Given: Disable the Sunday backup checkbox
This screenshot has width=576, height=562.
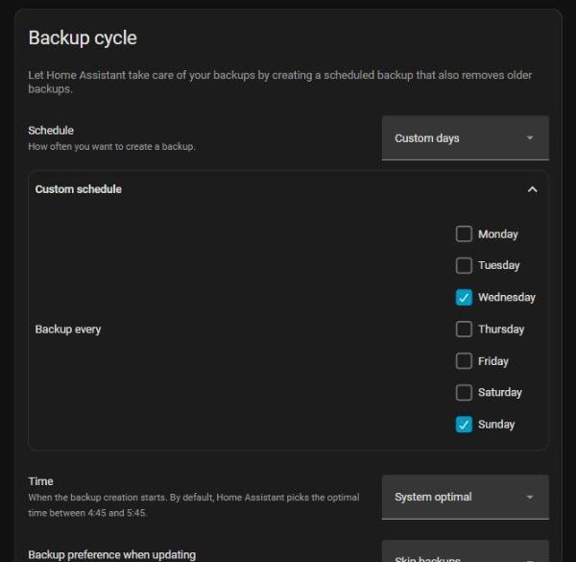Looking at the screenshot, I should tap(464, 425).
